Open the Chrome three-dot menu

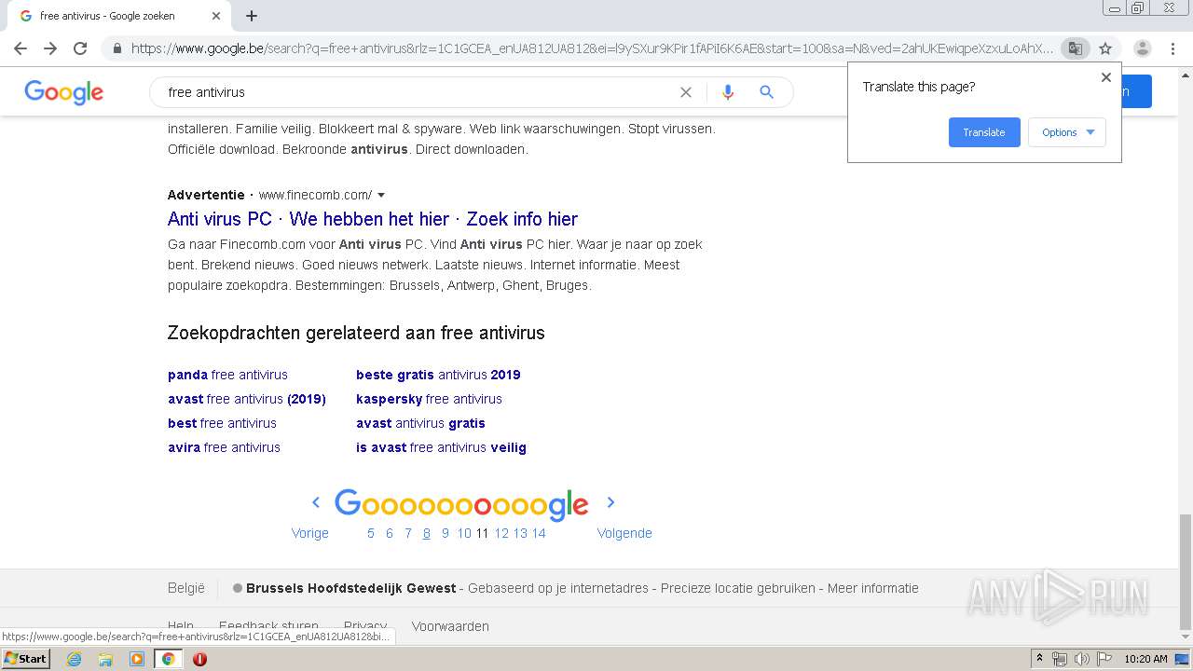1172,48
